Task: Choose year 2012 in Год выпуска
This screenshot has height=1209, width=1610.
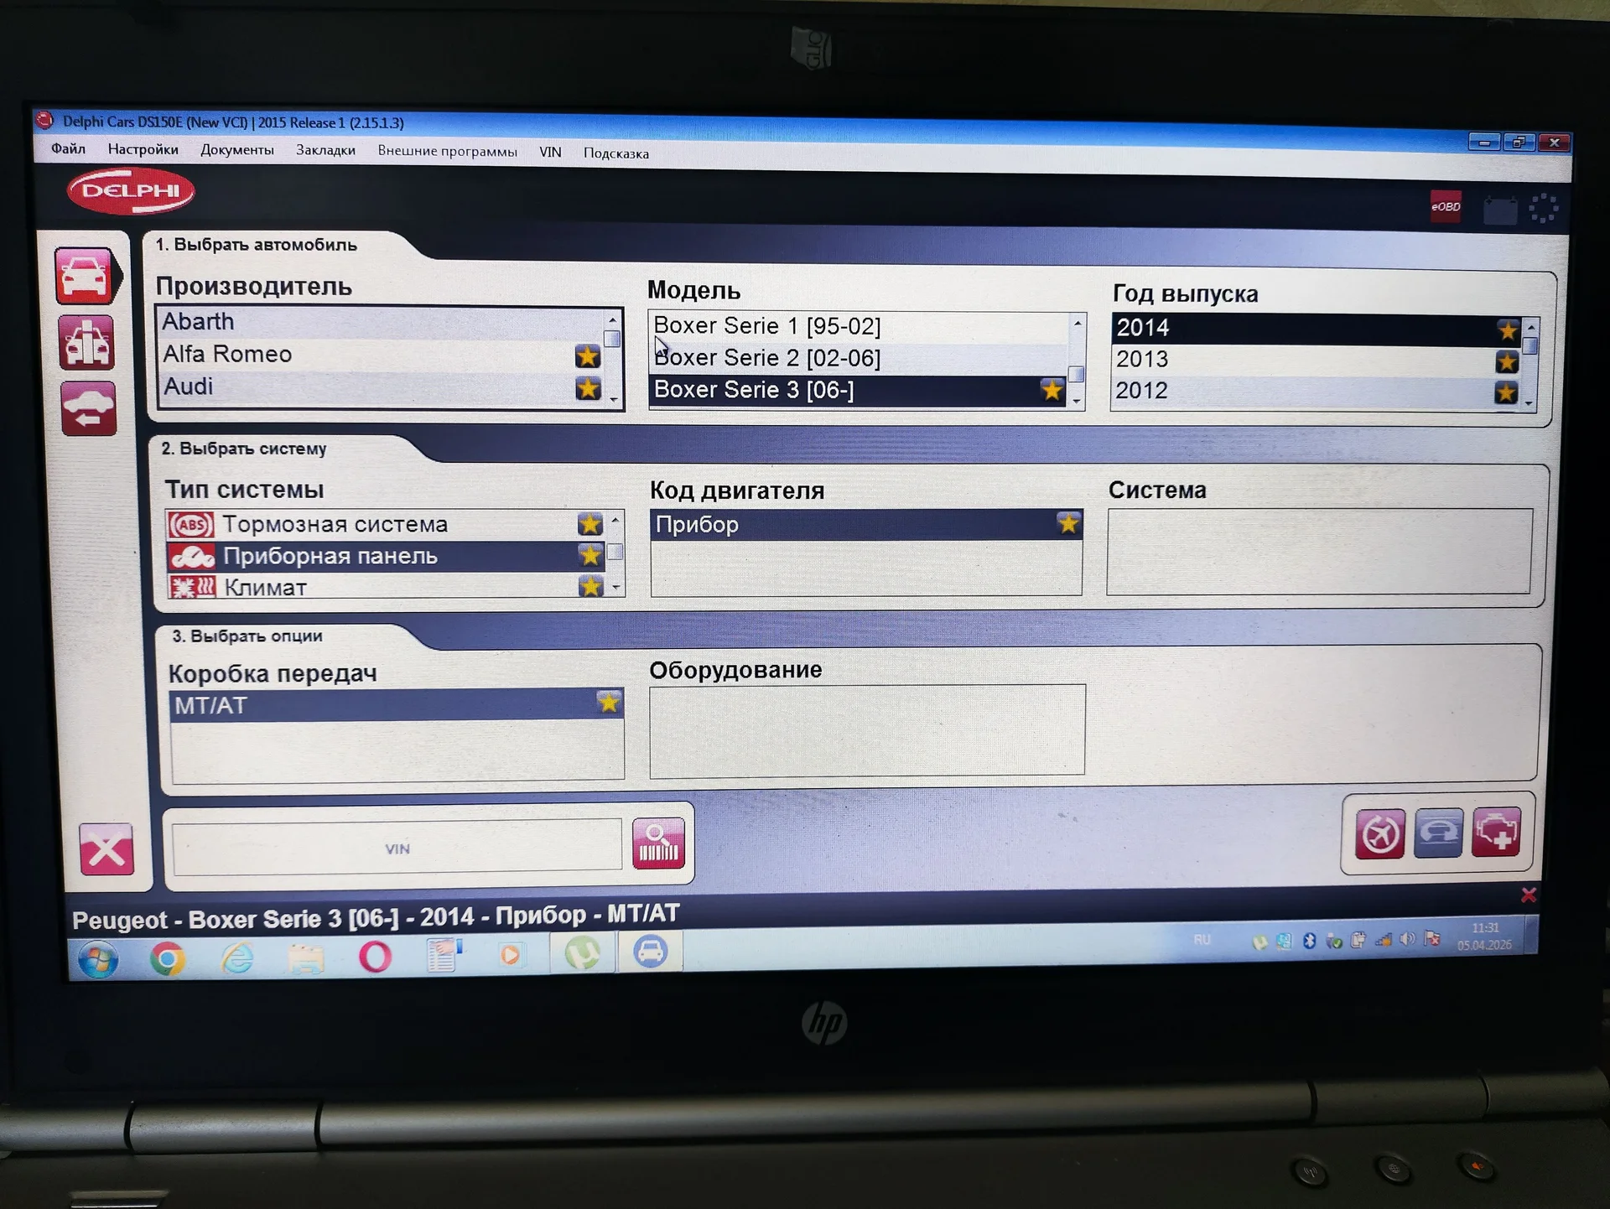Action: point(1316,392)
